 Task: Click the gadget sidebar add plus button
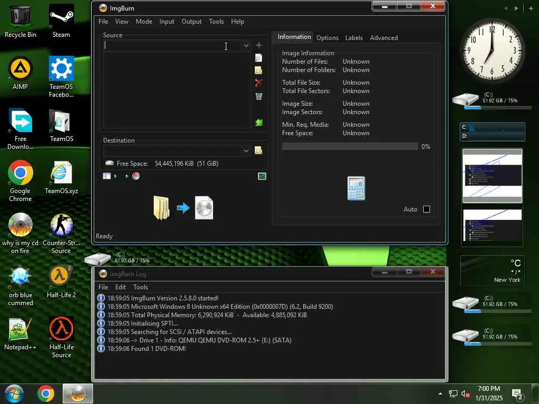click(x=531, y=8)
